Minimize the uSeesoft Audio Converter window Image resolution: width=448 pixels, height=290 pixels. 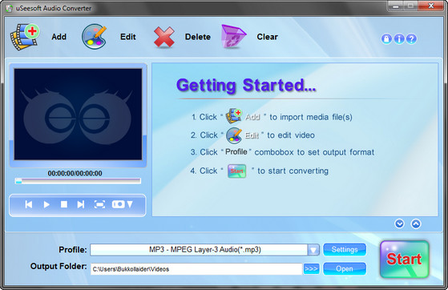click(x=396, y=6)
